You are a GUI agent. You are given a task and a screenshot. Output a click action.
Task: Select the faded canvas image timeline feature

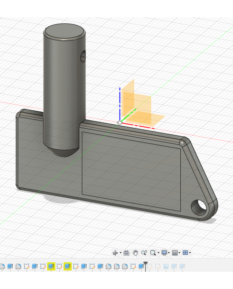pos(166,266)
